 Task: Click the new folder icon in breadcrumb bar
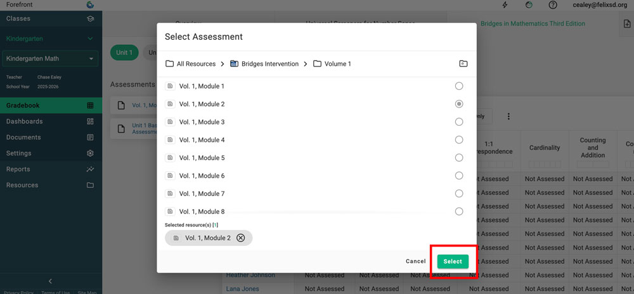[463, 64]
